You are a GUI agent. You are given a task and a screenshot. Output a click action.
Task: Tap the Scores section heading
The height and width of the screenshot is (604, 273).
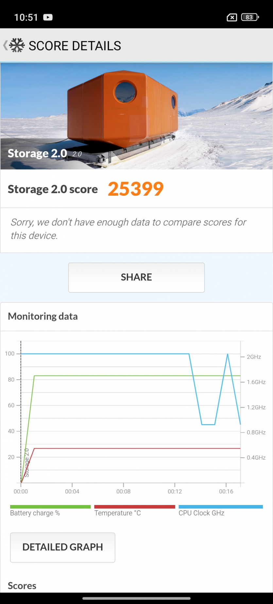[x=22, y=586]
